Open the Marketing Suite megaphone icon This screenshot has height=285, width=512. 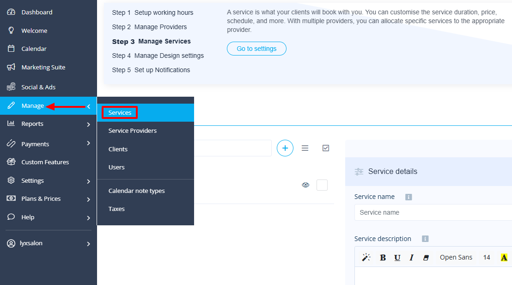(x=10, y=67)
